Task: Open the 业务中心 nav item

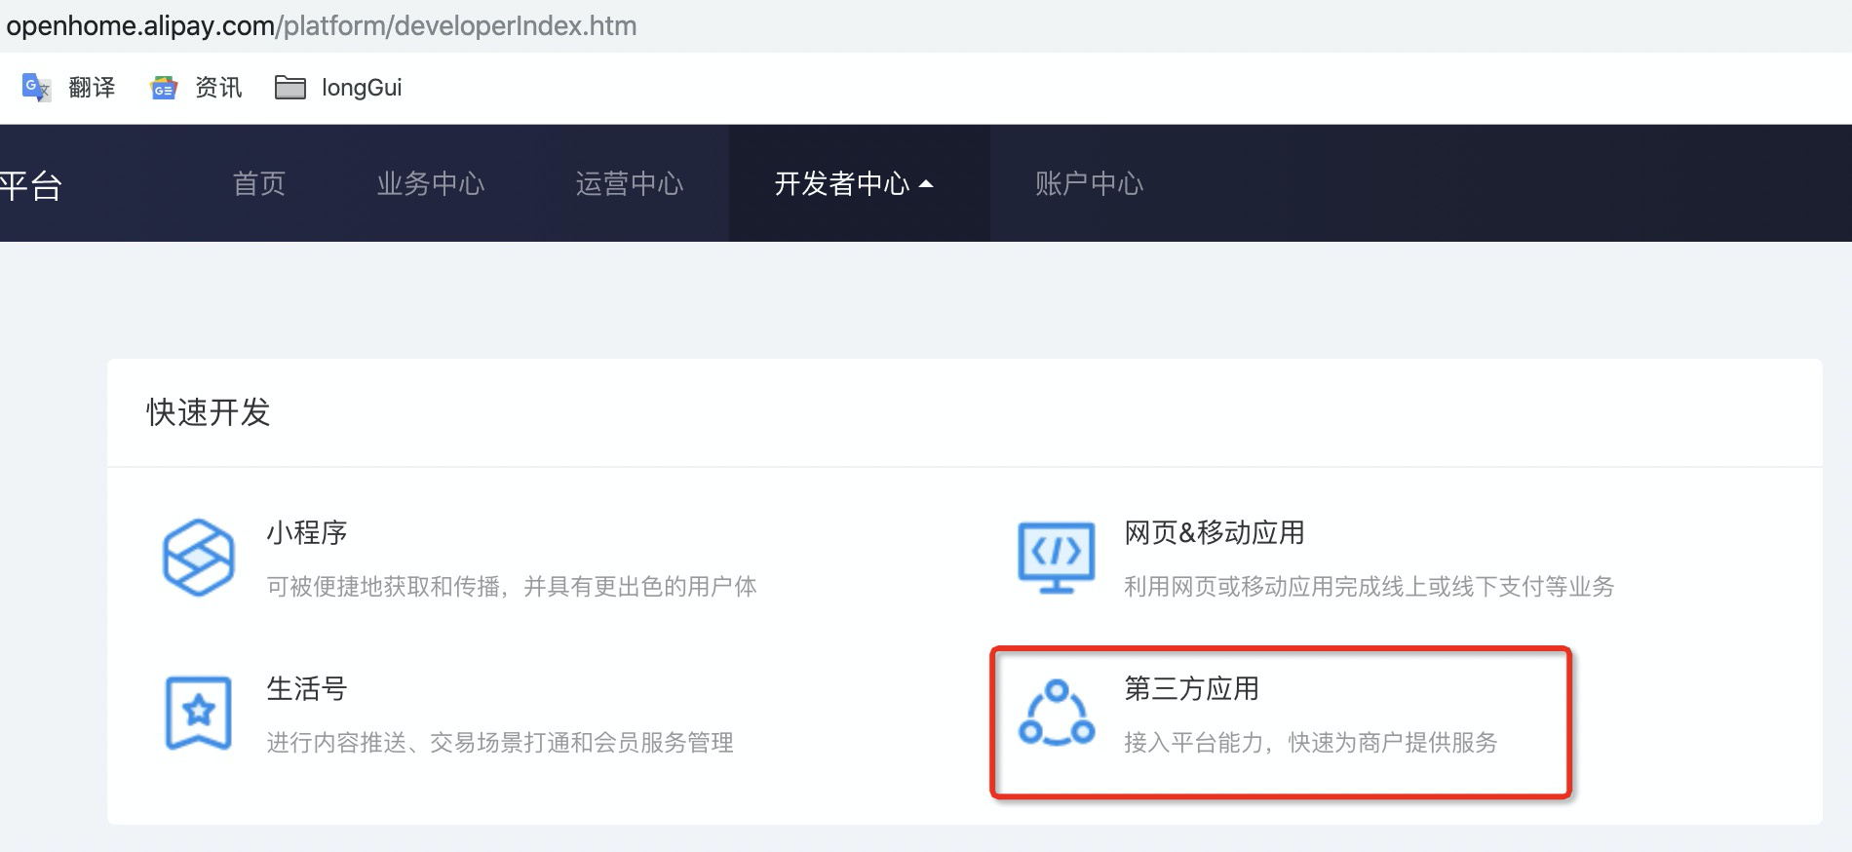Action: click(431, 183)
